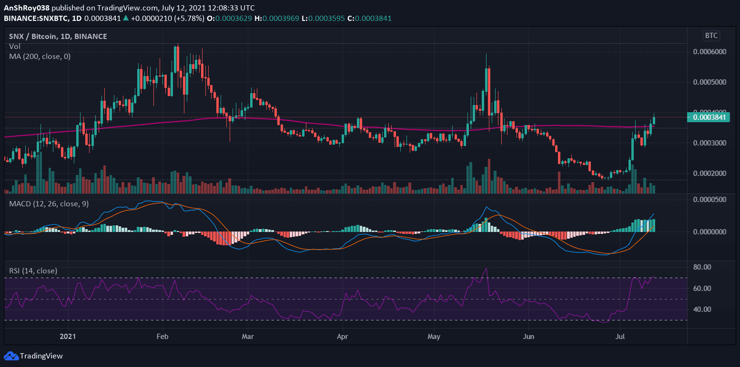The width and height of the screenshot is (740, 367).
Task: Open the RSI (14, close) indicator legend
Action: click(x=33, y=270)
